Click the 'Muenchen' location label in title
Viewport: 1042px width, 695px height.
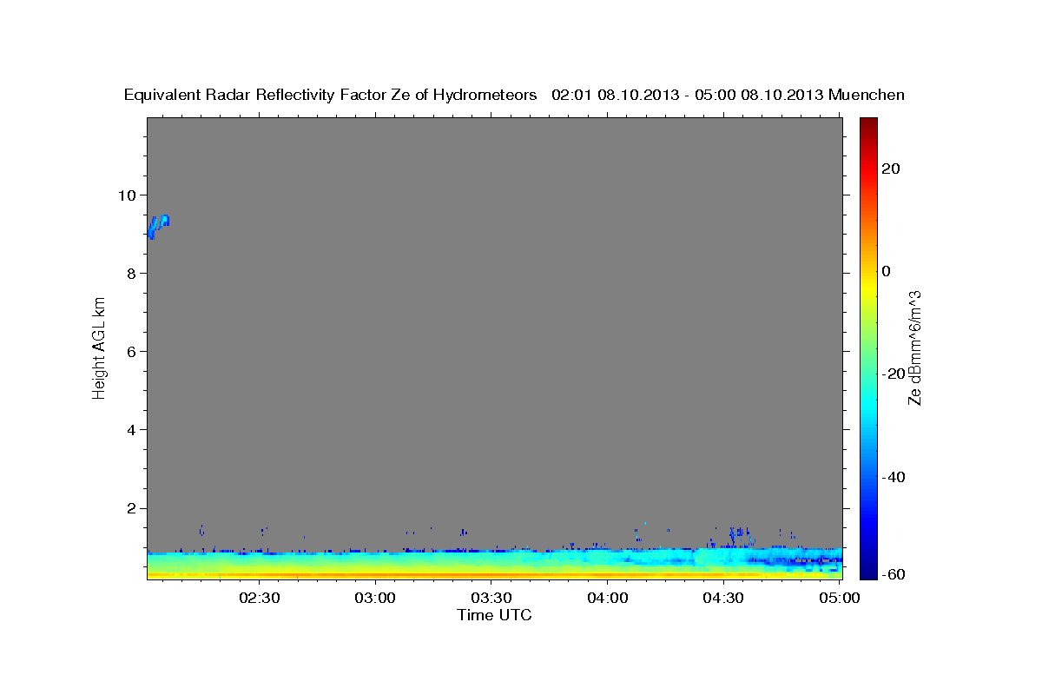coord(867,96)
